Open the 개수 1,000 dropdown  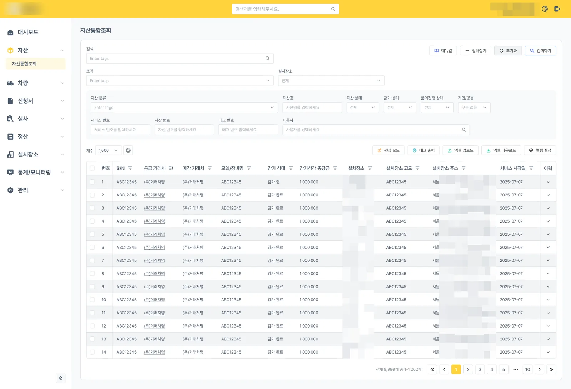tap(108, 150)
